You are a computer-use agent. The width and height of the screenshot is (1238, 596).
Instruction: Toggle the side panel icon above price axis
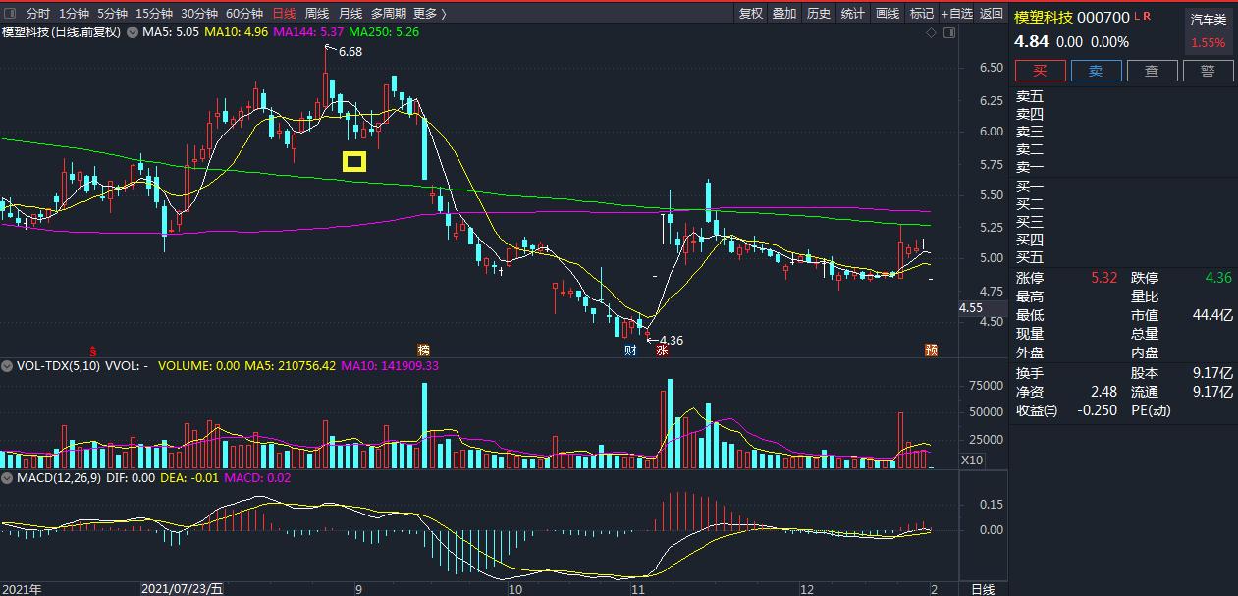(948, 33)
